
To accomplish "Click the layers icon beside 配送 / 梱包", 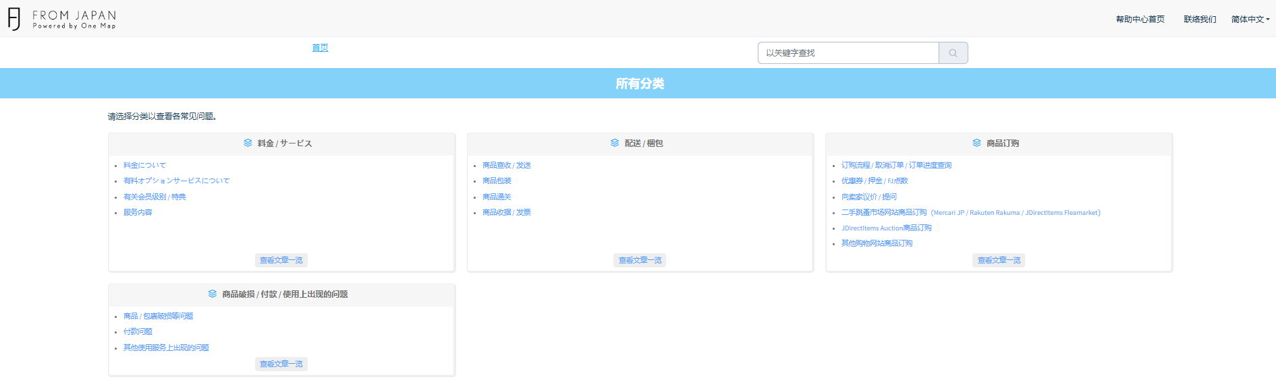I will pyautogui.click(x=615, y=143).
